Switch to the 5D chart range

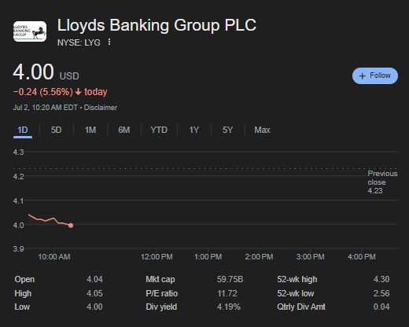[56, 130]
